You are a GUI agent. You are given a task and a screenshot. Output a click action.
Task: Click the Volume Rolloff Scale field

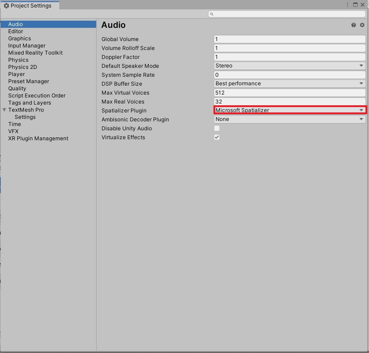[290, 48]
